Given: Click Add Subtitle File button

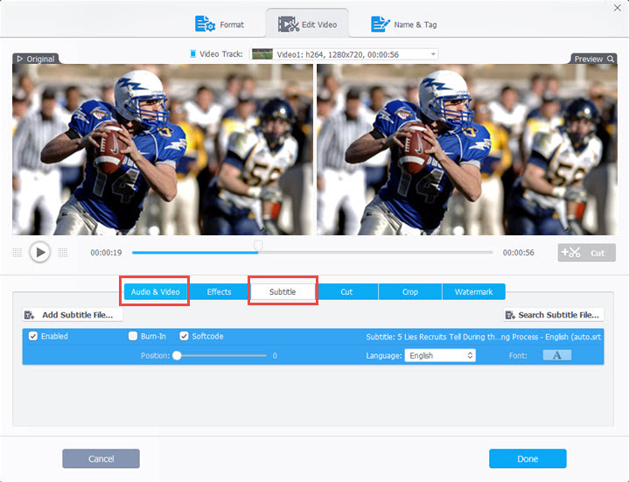Looking at the screenshot, I should pyautogui.click(x=73, y=315).
